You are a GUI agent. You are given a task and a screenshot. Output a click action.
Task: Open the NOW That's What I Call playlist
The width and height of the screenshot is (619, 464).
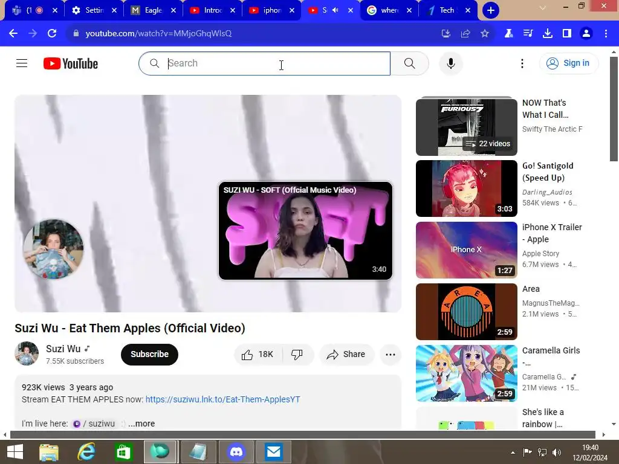tap(466, 127)
